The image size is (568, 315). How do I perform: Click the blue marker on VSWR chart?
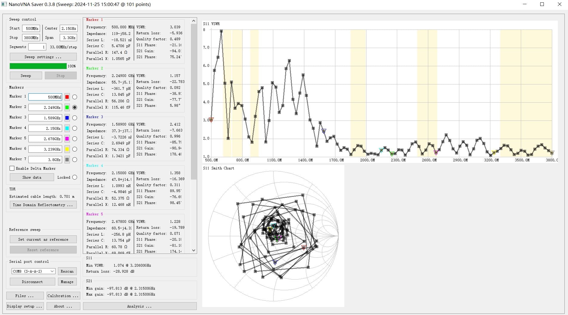(324, 131)
